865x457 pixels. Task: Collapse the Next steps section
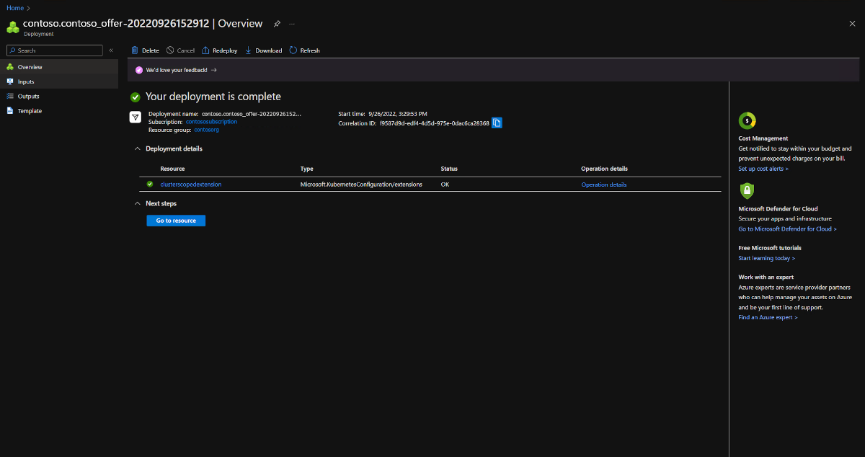(137, 203)
